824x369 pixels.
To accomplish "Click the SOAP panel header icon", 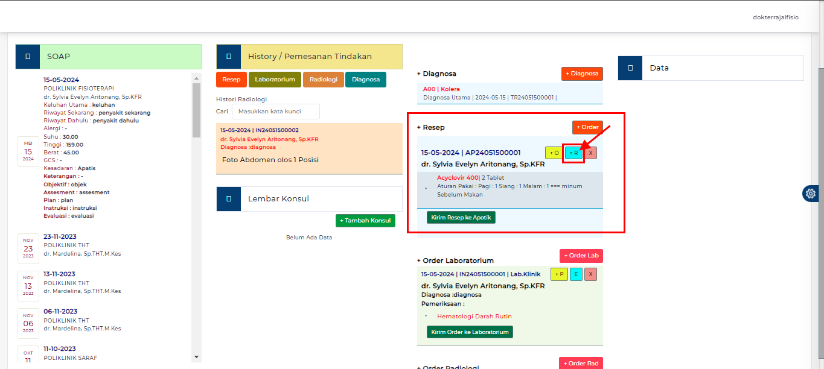I will pos(27,56).
